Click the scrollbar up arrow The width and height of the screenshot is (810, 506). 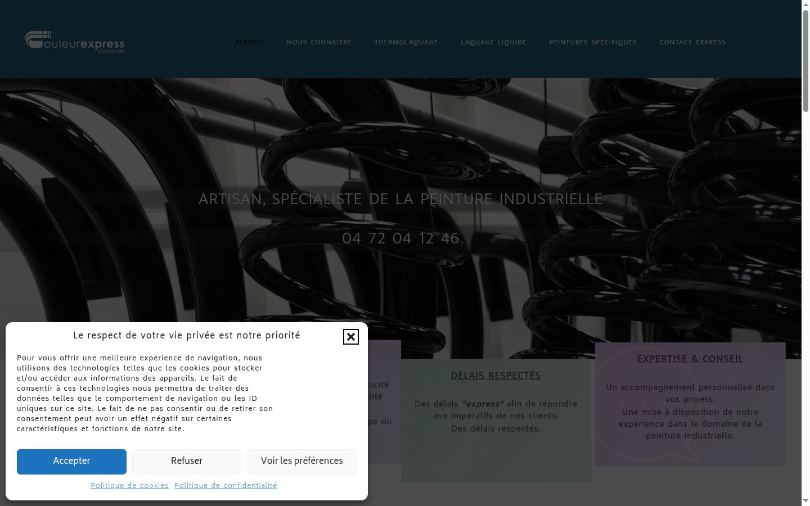pyautogui.click(x=805, y=4)
